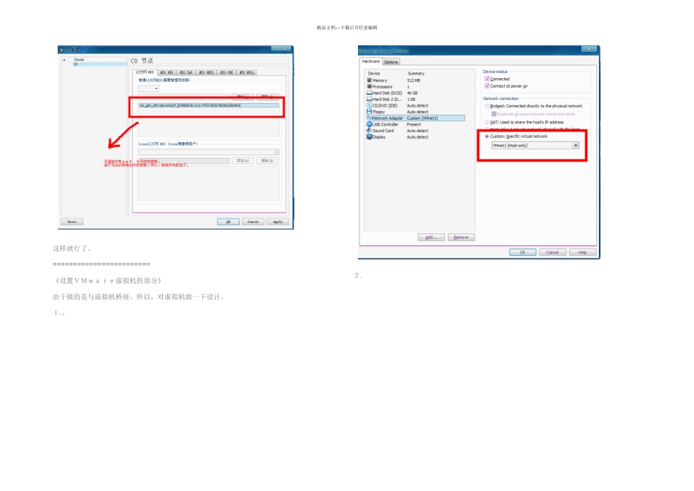Select the Processors device icon

click(x=369, y=86)
